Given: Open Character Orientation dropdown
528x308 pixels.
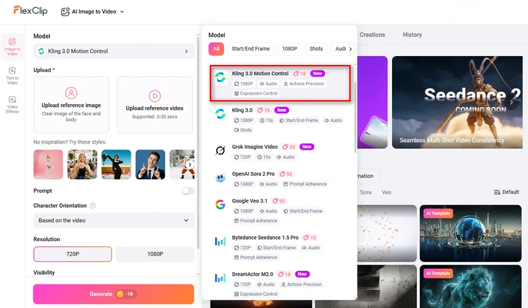Looking at the screenshot, I should (113, 221).
